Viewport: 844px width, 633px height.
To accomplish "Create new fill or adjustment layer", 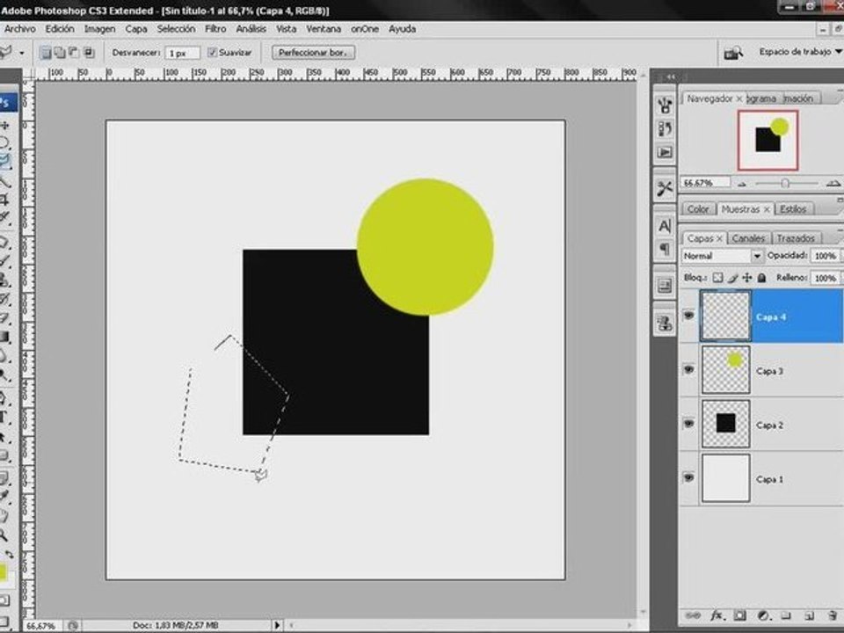I will [x=763, y=615].
